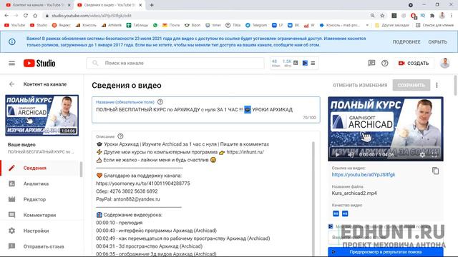Image resolution: width=458 pixels, height=257 pixels.
Task: Open the three-dot options next to СОХРАНИТЬ
Action: click(437, 85)
